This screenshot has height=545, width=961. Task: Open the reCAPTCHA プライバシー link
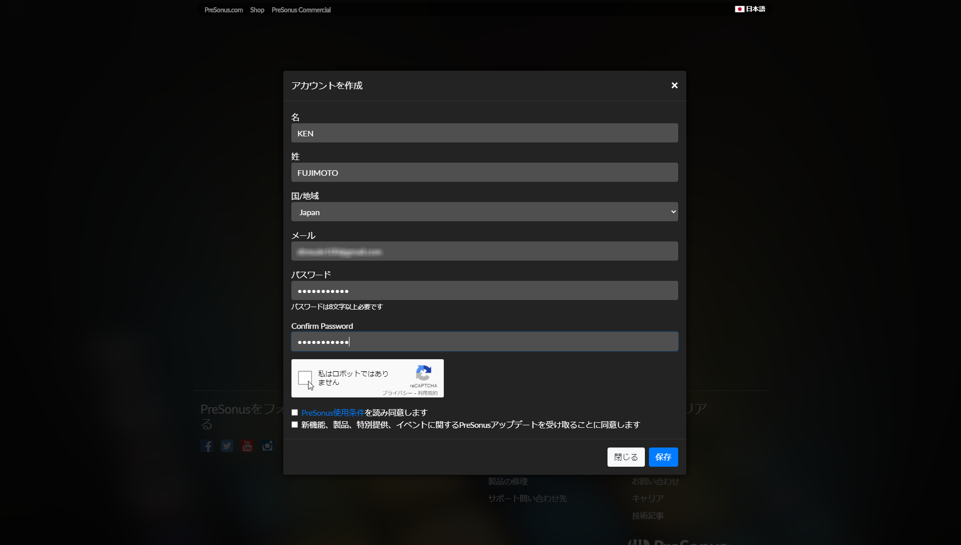pyautogui.click(x=397, y=393)
